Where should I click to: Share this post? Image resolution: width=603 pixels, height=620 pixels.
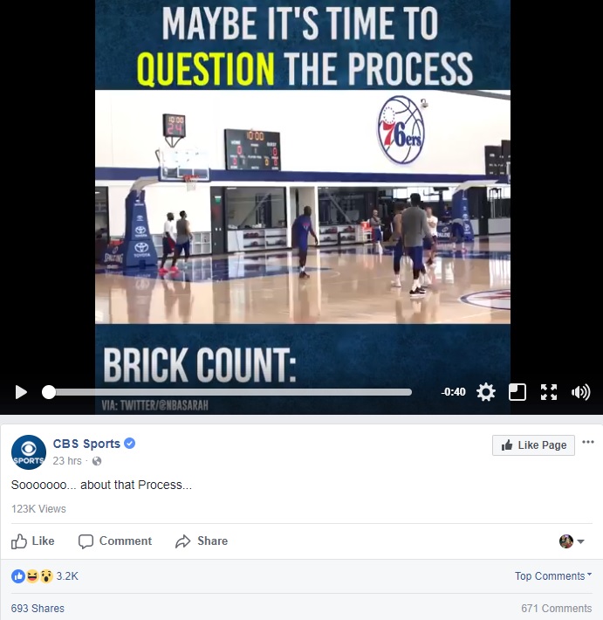click(x=202, y=541)
